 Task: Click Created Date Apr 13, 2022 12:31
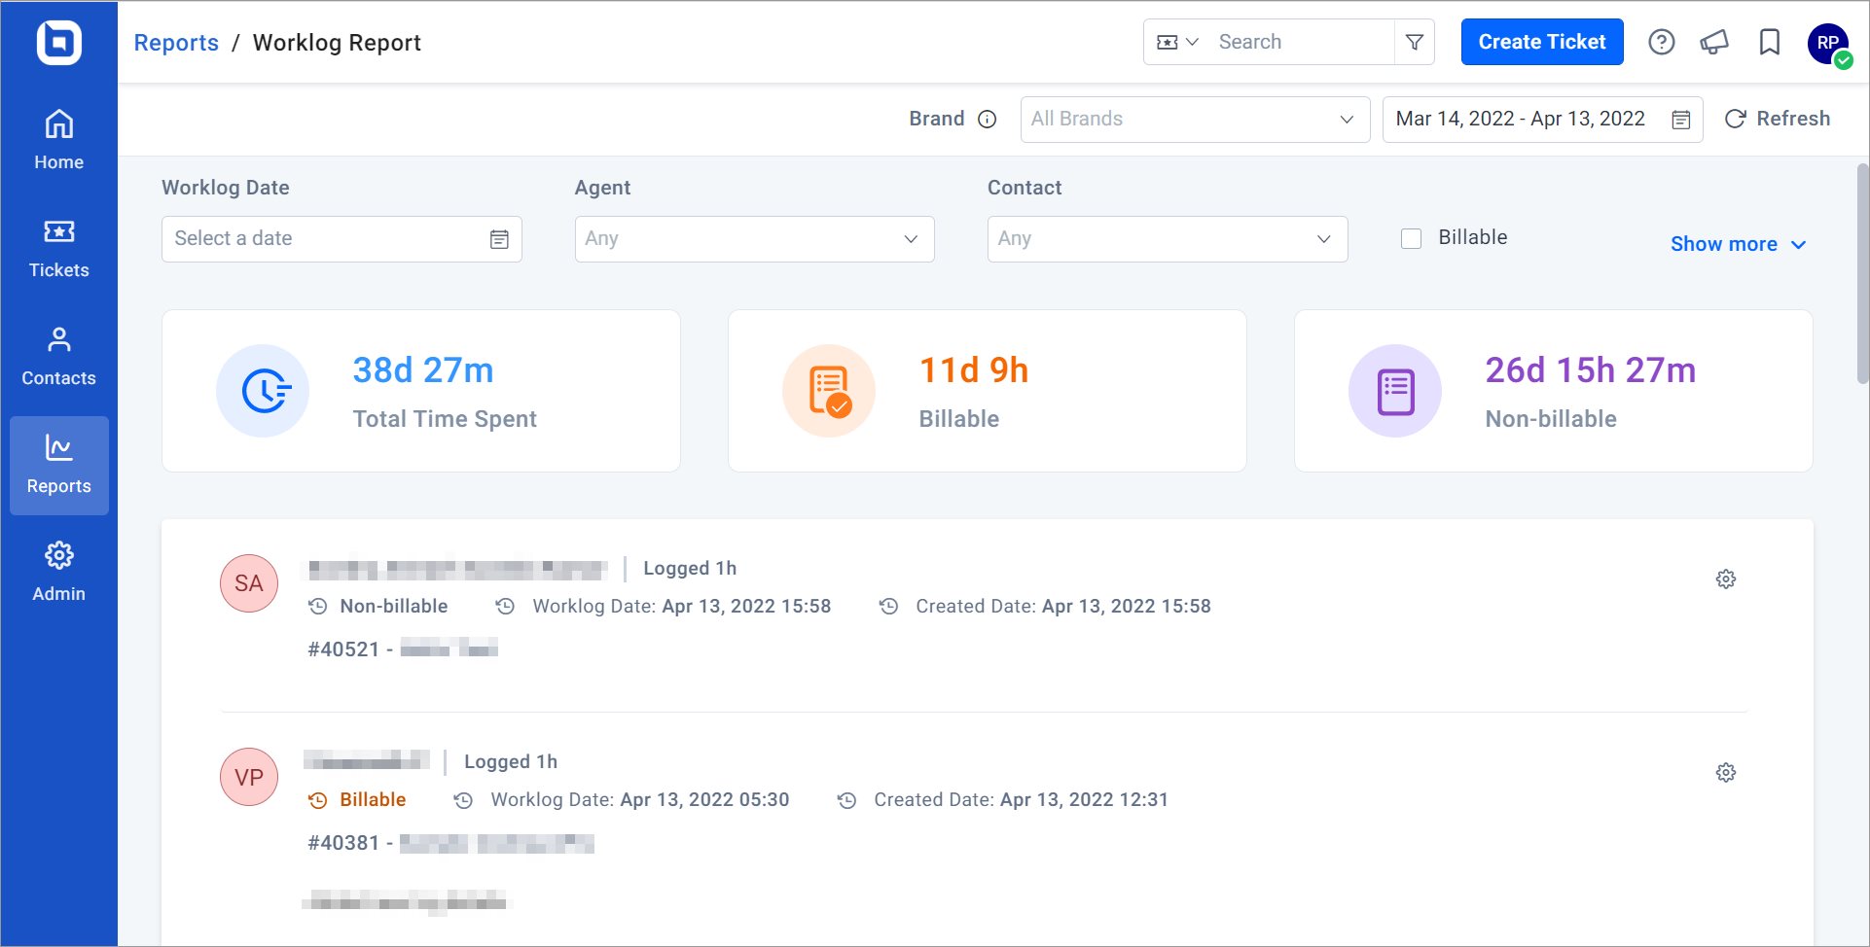1021,800
